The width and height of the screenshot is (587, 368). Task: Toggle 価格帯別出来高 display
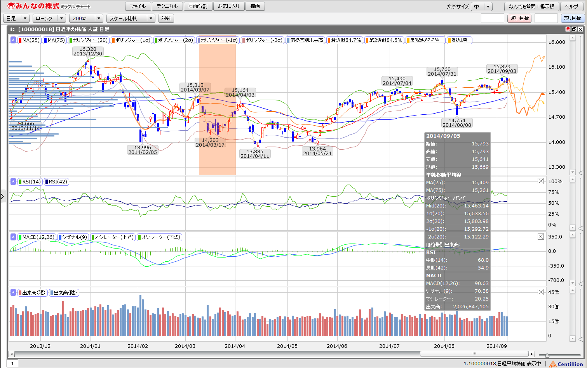point(305,40)
